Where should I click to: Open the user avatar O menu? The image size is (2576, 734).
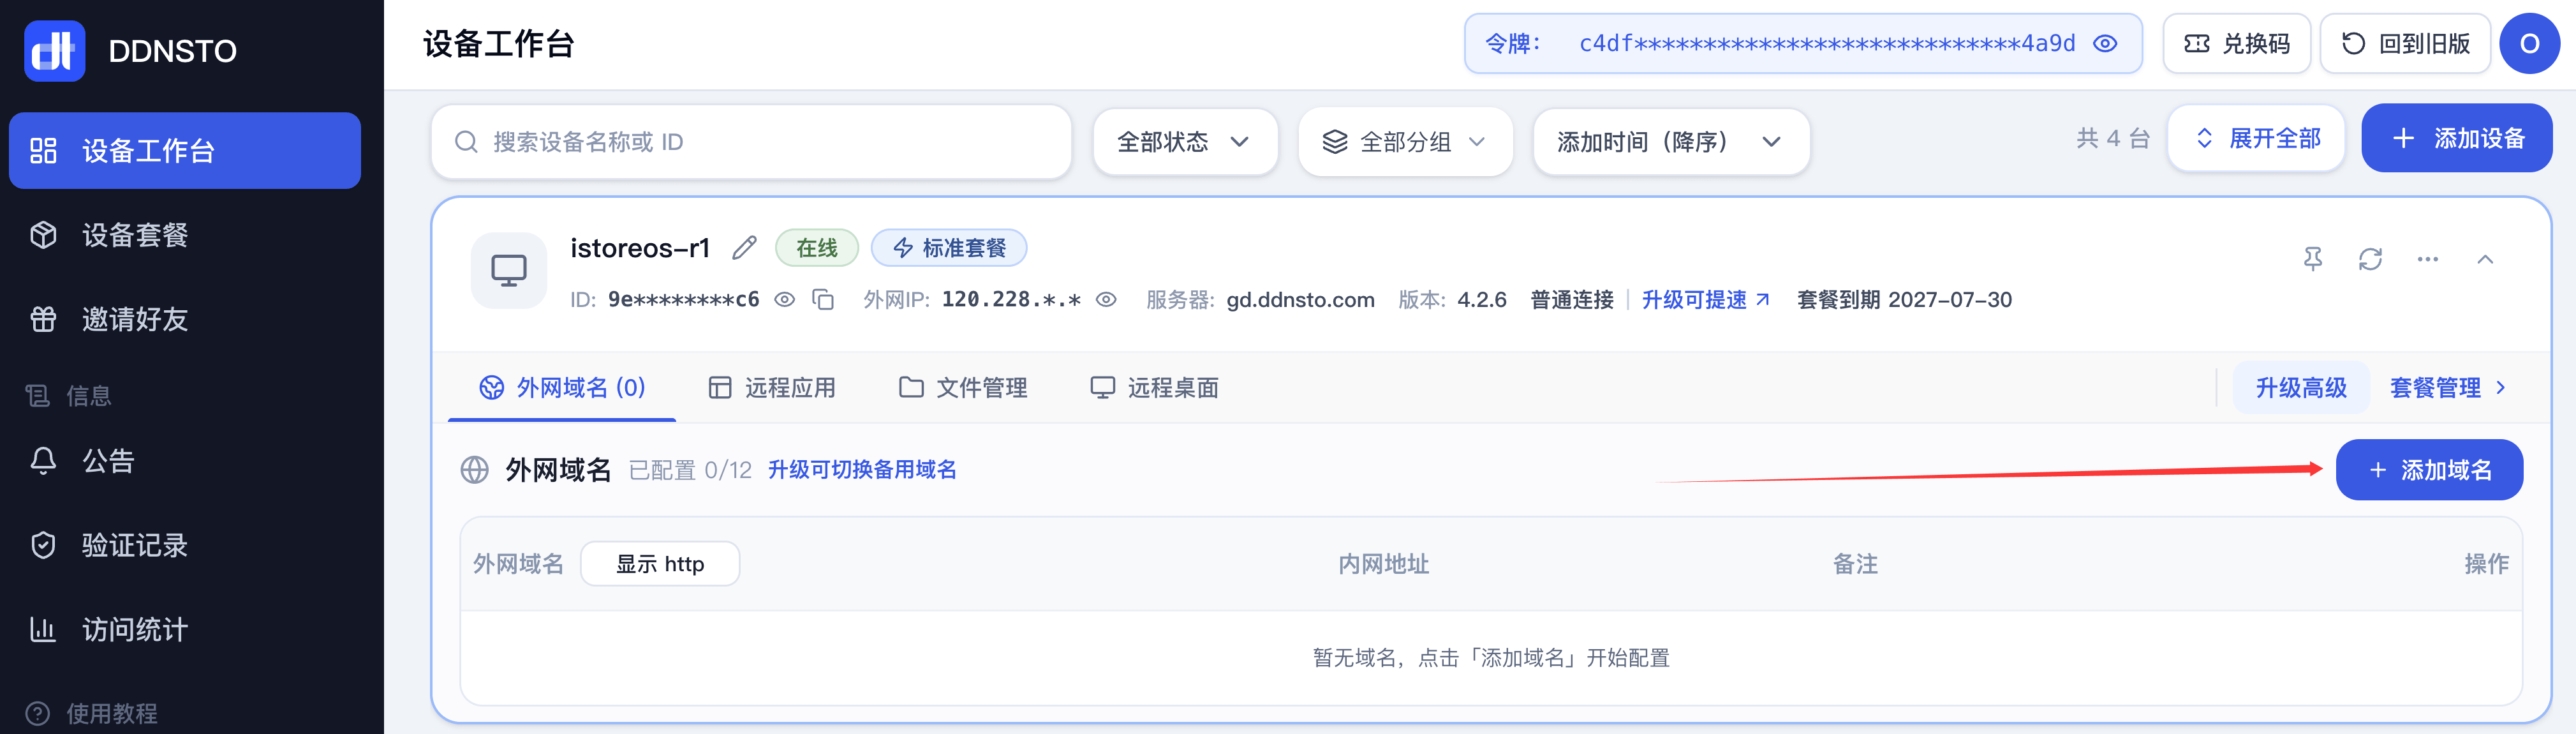click(2529, 43)
